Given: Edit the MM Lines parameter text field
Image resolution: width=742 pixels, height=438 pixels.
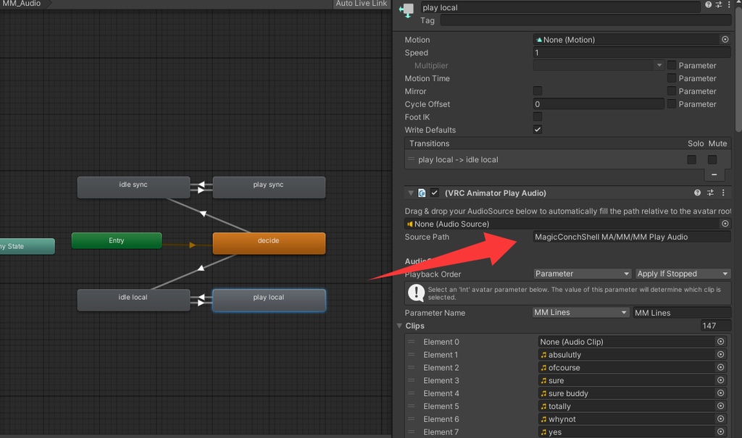Looking at the screenshot, I should (x=681, y=313).
